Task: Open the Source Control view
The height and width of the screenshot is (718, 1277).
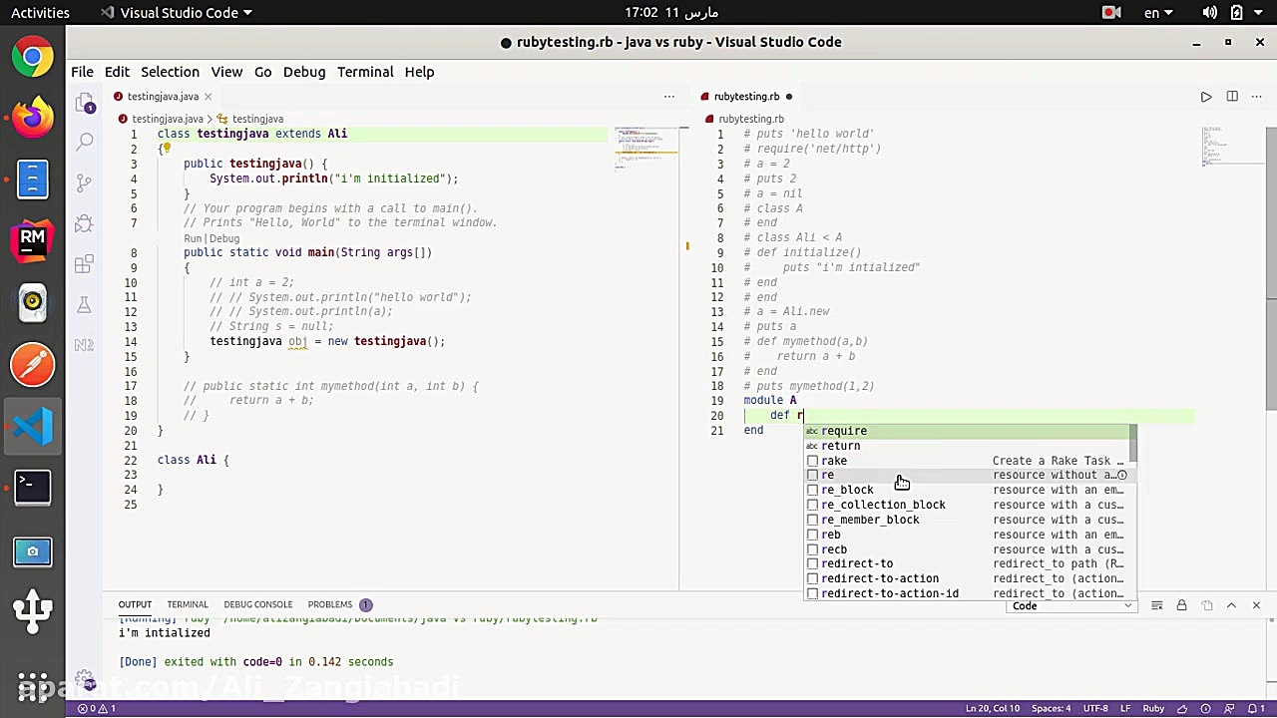Action: (85, 183)
